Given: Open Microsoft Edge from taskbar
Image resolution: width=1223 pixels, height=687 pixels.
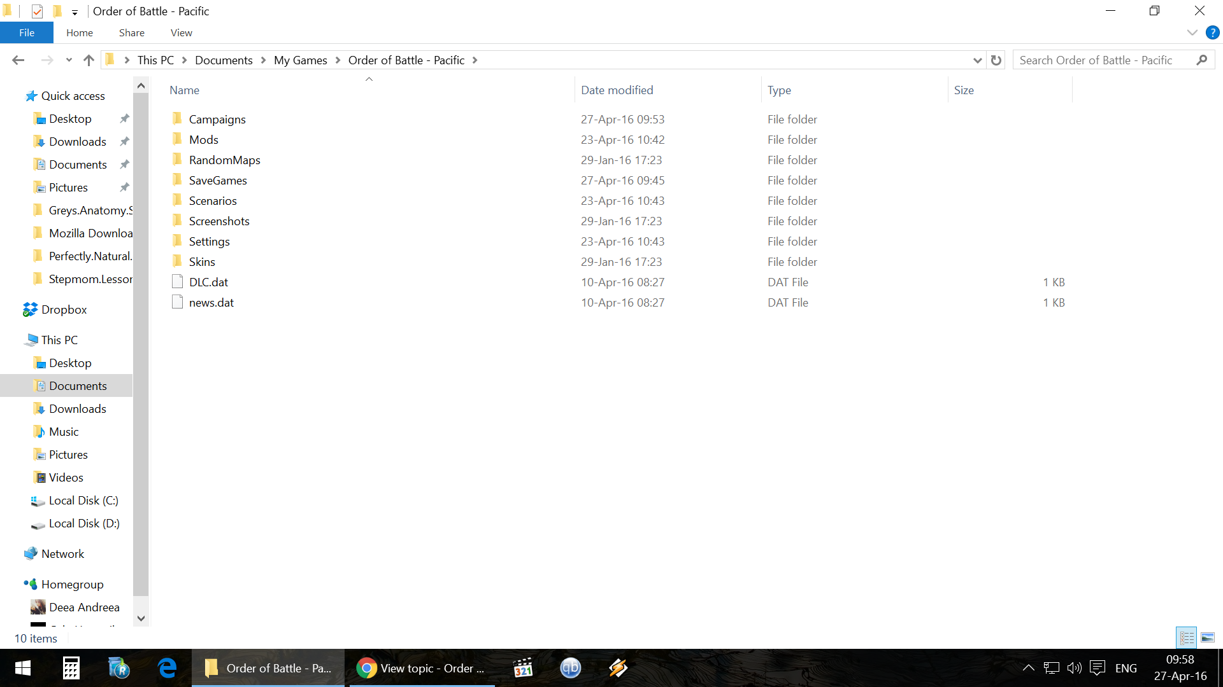Looking at the screenshot, I should click(168, 668).
